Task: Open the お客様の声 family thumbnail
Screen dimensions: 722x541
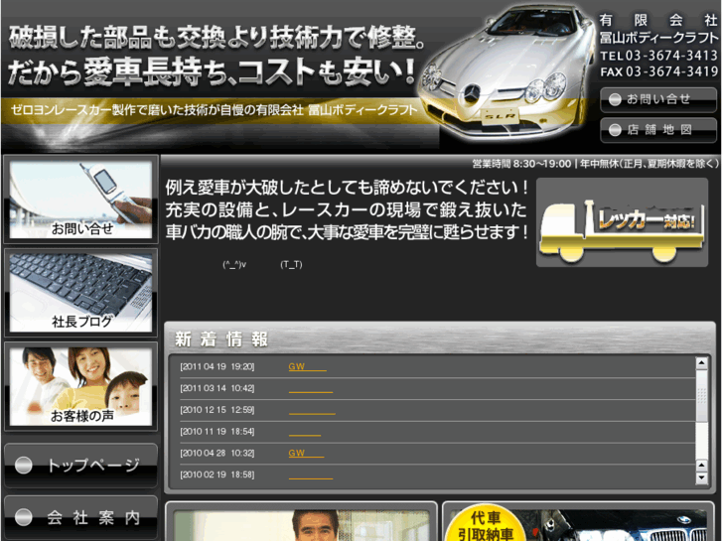Action: 81,386
